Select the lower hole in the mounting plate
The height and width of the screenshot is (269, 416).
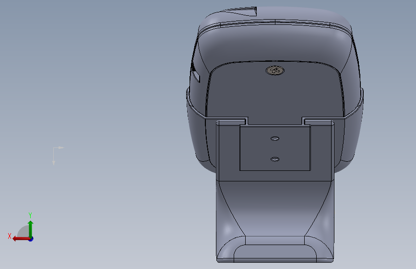click(x=275, y=159)
